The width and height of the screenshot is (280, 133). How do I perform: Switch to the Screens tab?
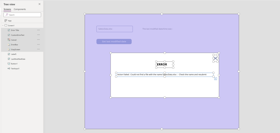7,9
